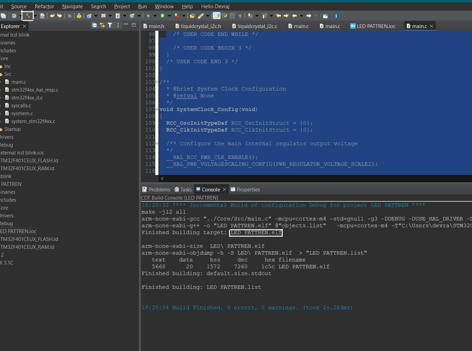Image resolution: width=472 pixels, height=351 pixels.
Task: Toggle Word Wrap toolbar button
Action: [x=224, y=16]
